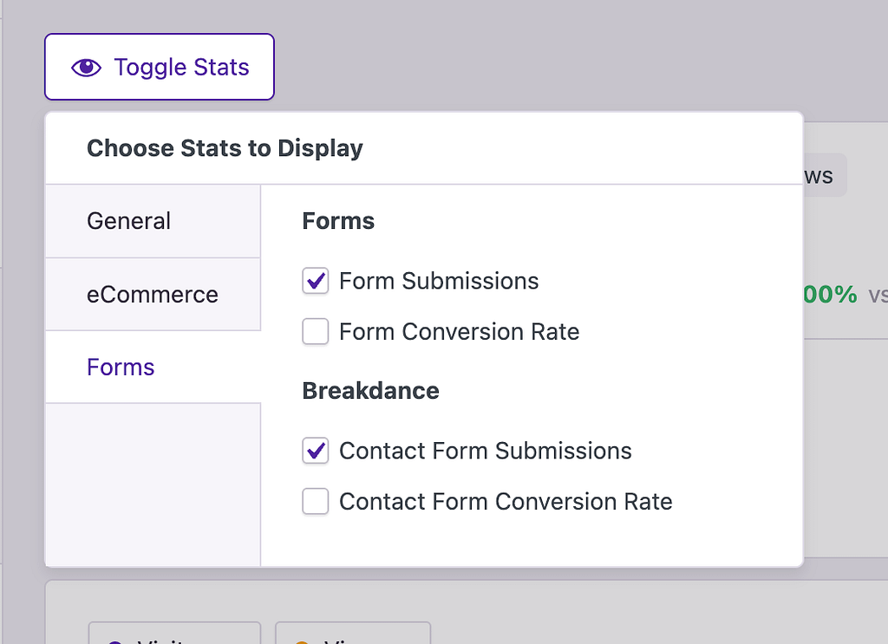Click the green percentage change value

point(830,295)
